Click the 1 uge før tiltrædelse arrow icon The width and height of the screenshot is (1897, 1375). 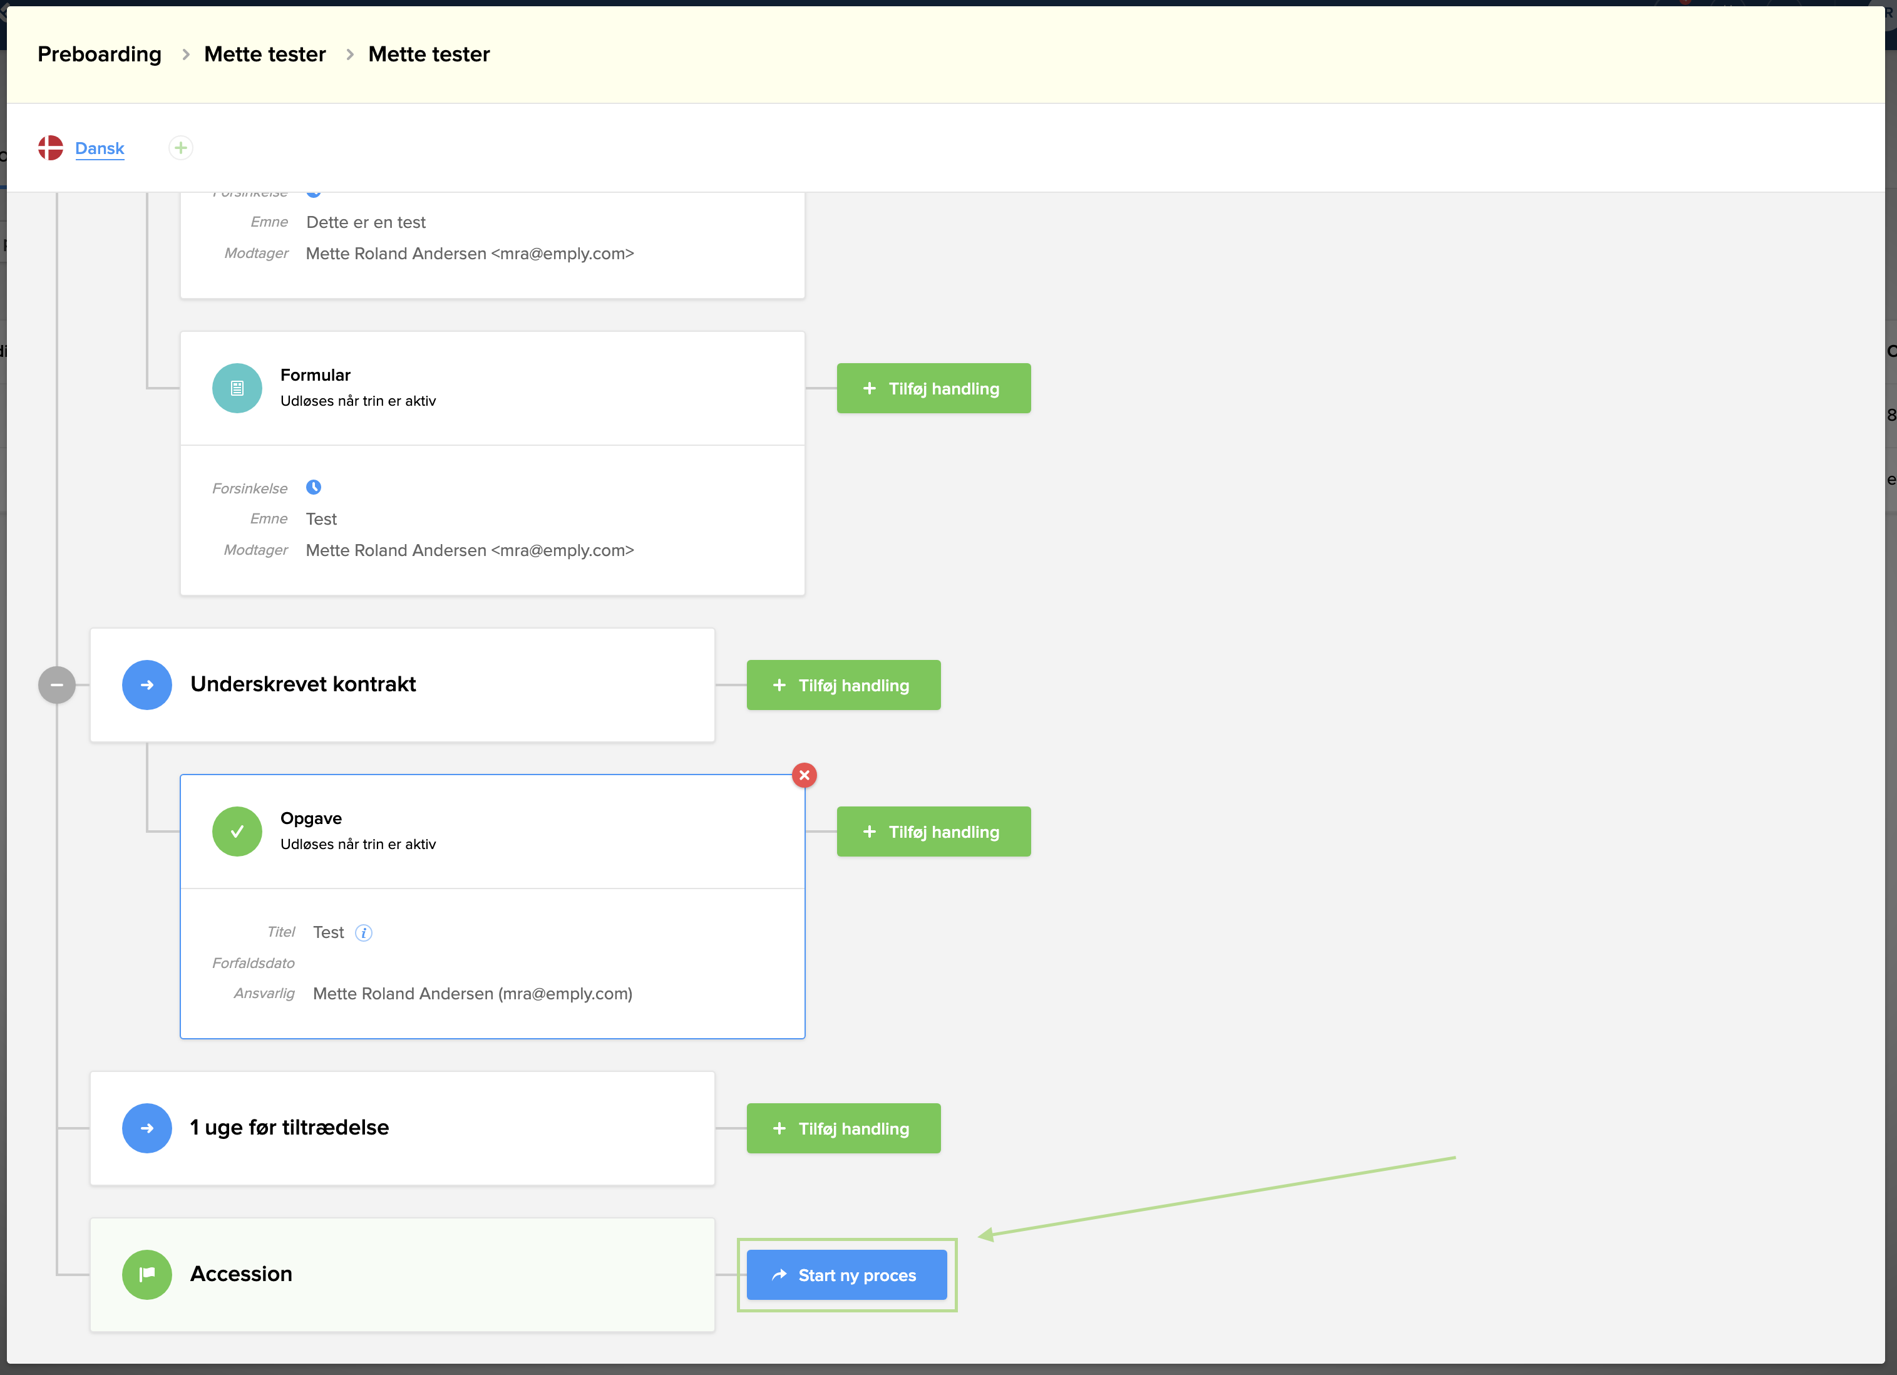(147, 1128)
